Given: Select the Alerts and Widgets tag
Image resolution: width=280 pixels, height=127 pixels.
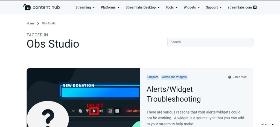Looking at the screenshot, I should [x=174, y=77].
